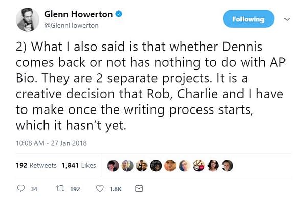Toggle the Following button
307x201 pixels.
tap(249, 19)
